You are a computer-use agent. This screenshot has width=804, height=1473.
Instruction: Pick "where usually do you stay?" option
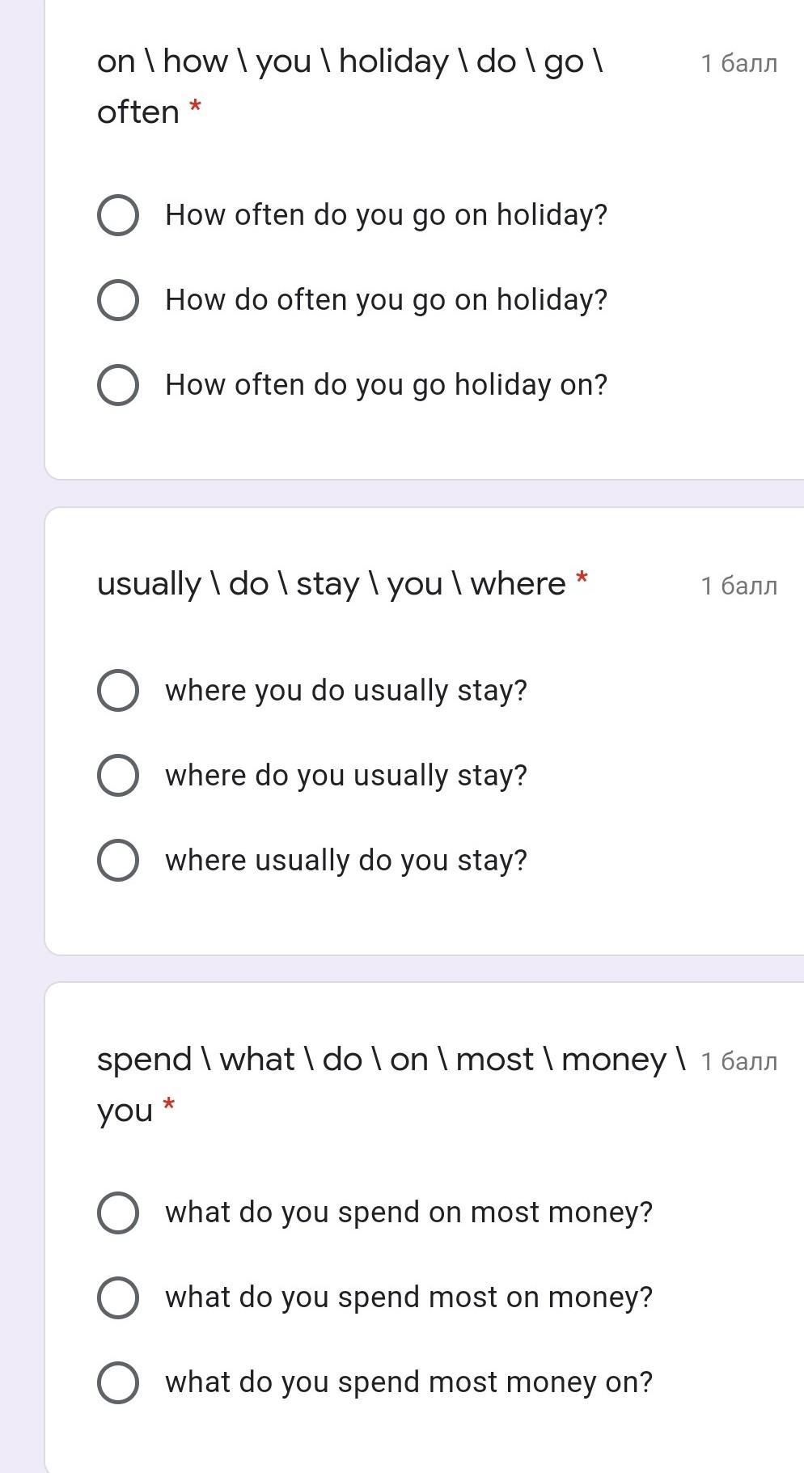point(118,860)
